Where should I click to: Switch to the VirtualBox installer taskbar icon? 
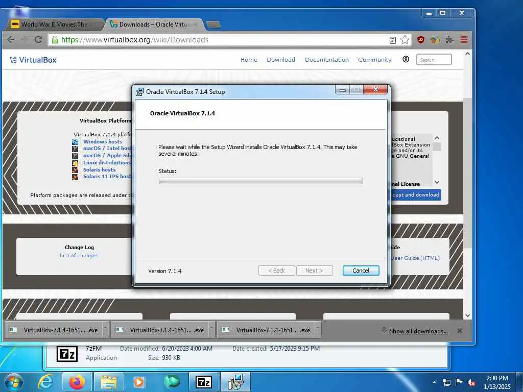click(x=235, y=382)
